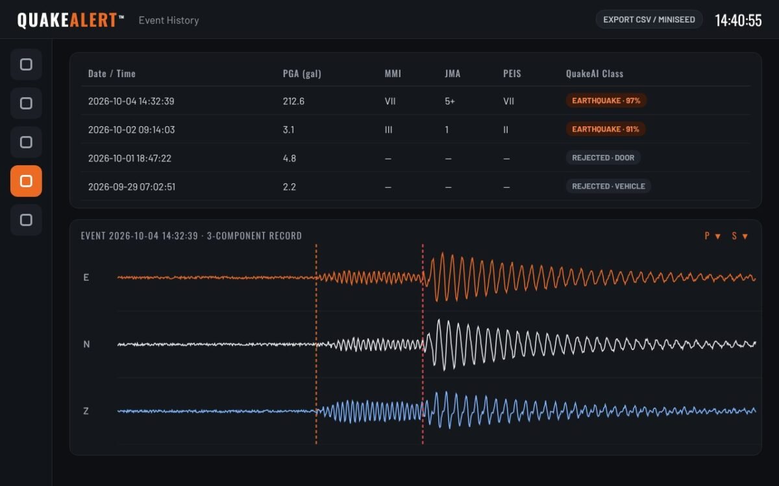This screenshot has height=486, width=779.
Task: Open the topmost sidebar icon
Action: 26,64
